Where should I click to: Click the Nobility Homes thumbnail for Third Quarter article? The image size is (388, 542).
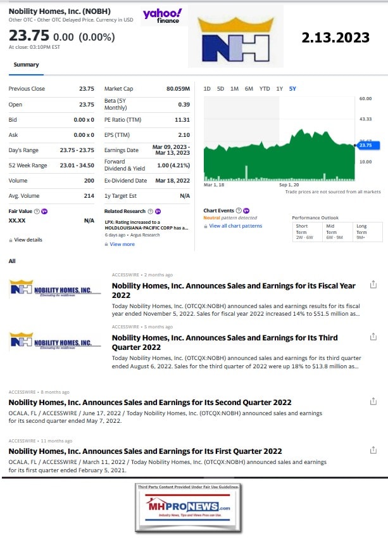[55, 341]
